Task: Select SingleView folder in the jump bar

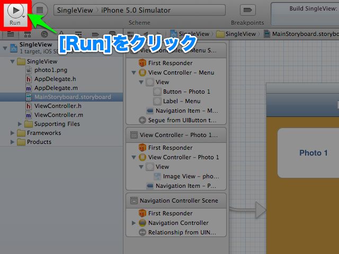Action: 236,34
